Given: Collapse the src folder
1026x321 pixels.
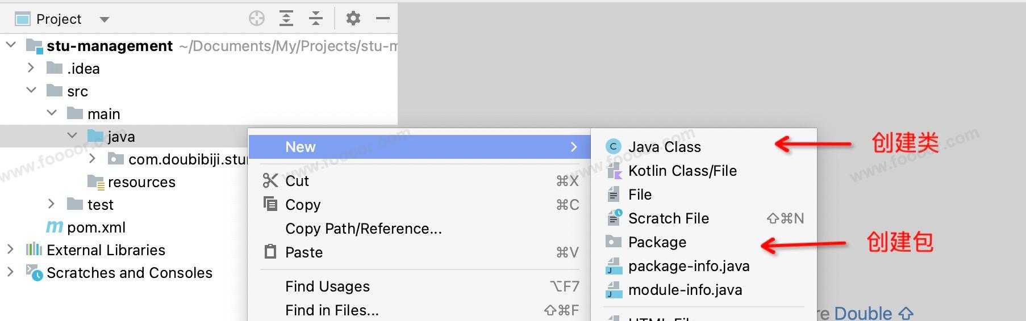Looking at the screenshot, I should tap(31, 91).
